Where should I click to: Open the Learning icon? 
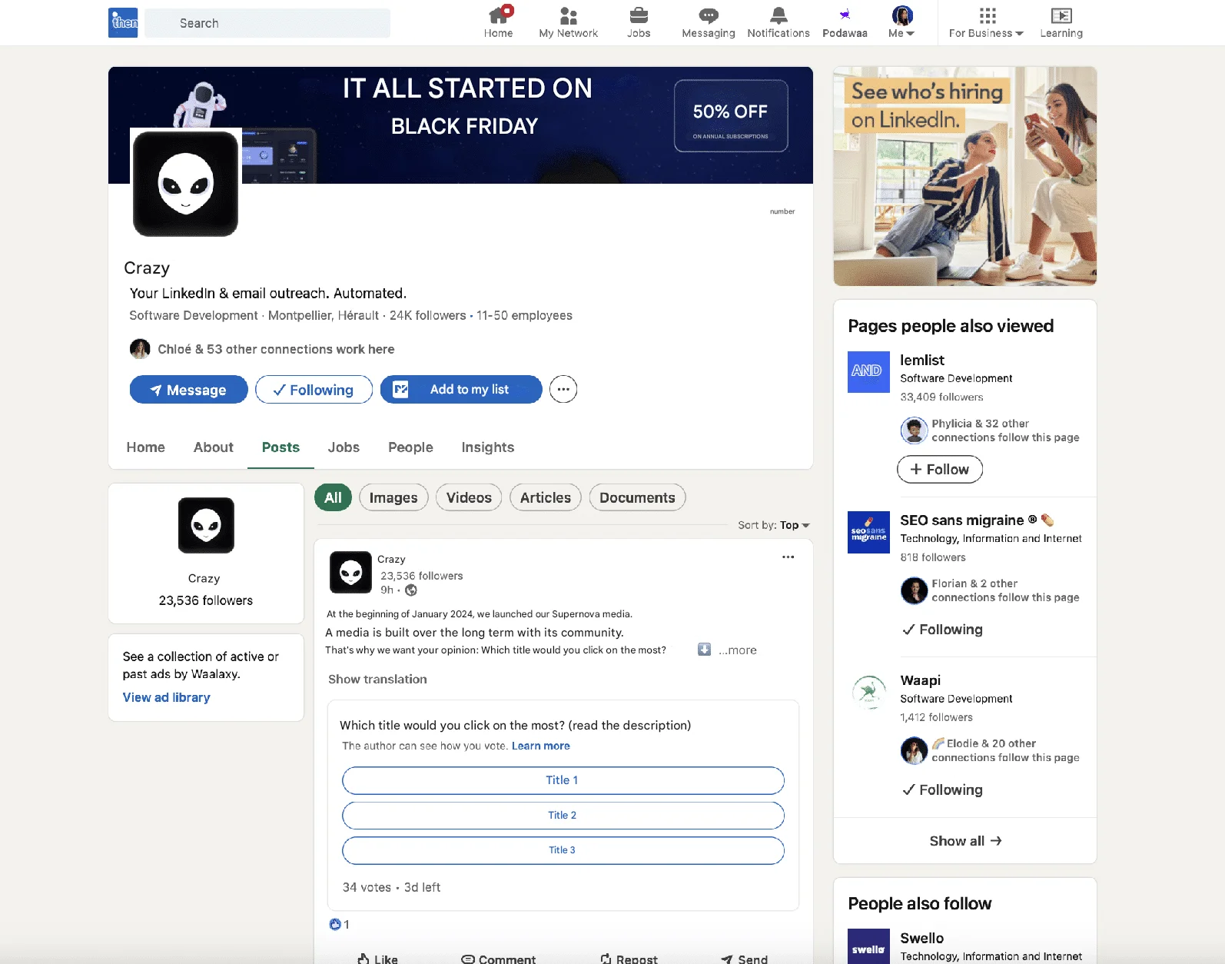point(1061,22)
